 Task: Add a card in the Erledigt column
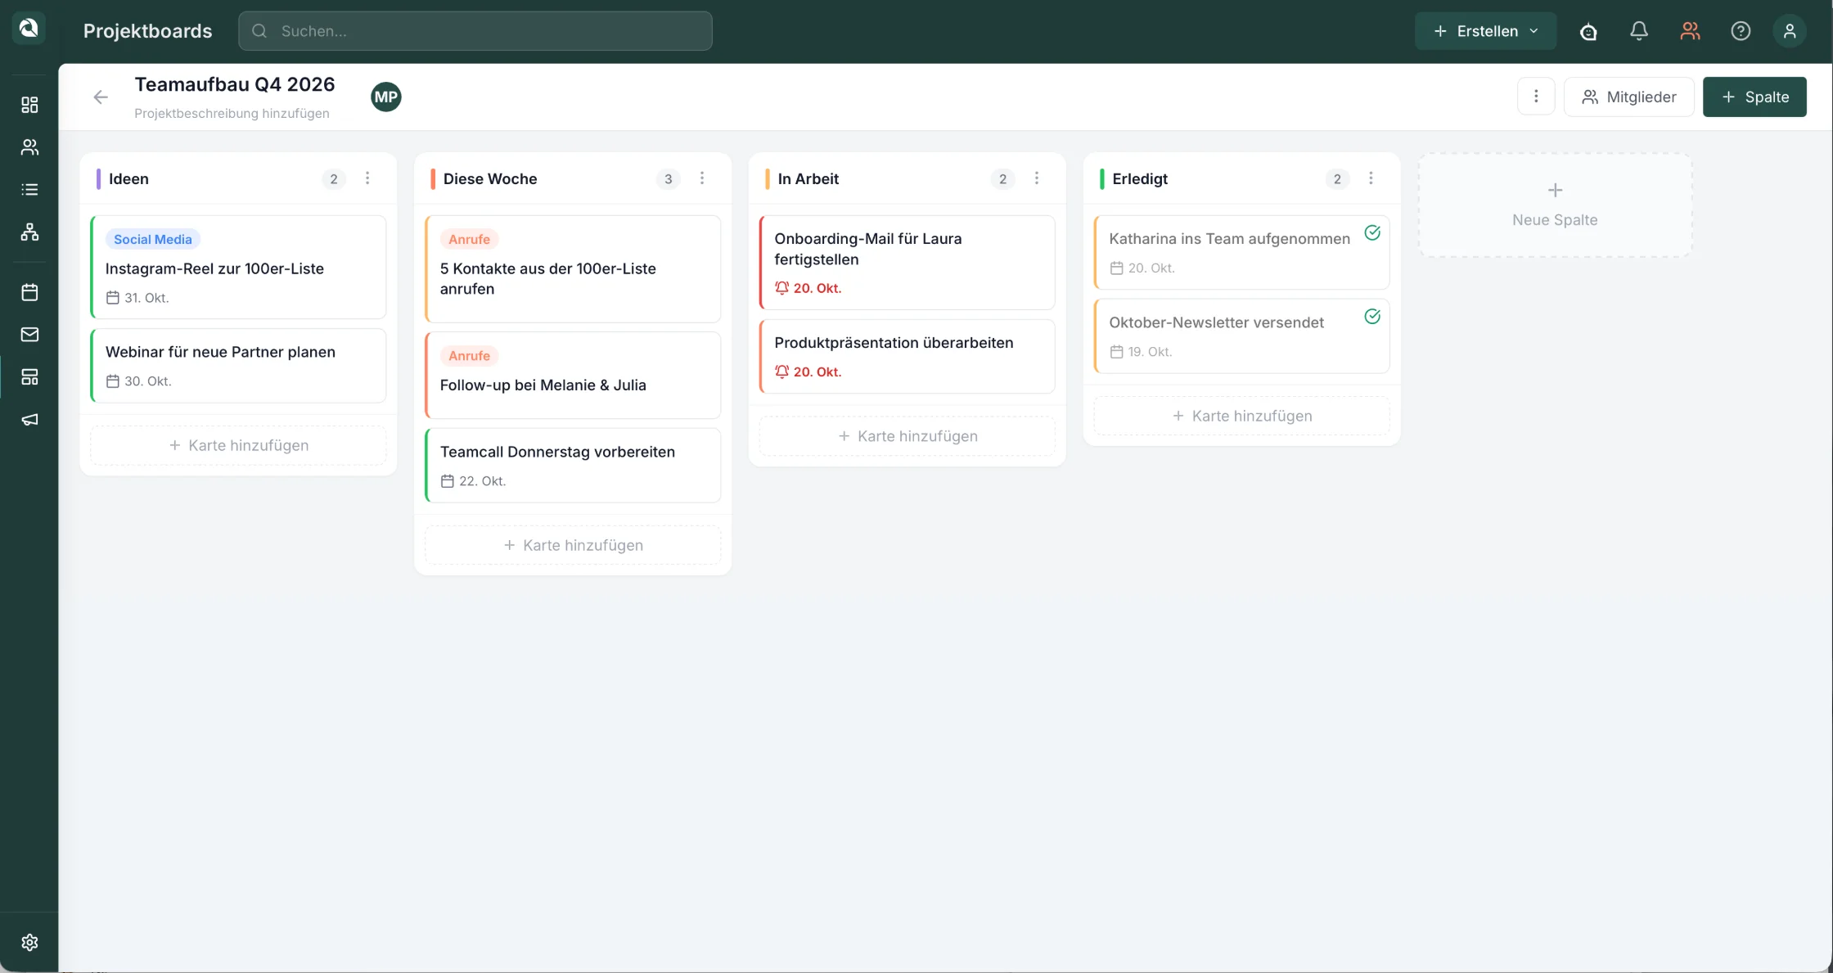[x=1242, y=417]
